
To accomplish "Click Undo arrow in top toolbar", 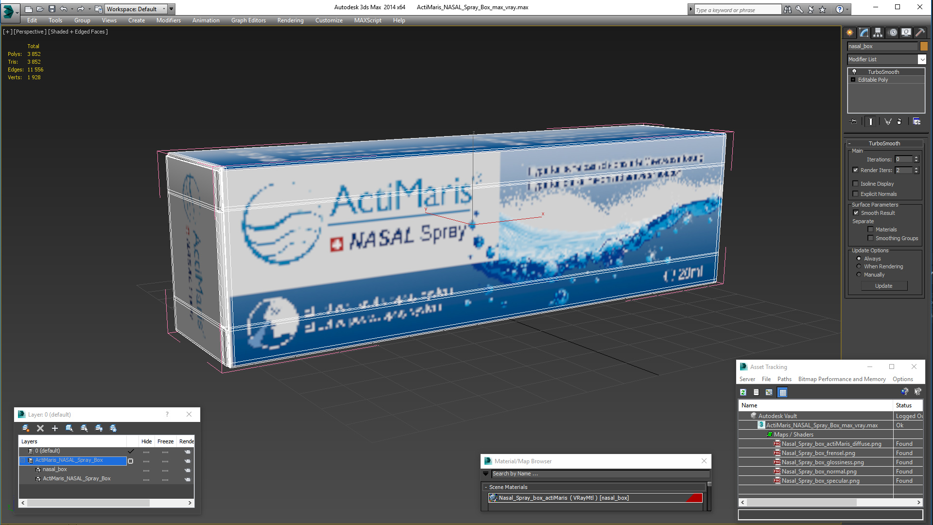I will pos(64,9).
